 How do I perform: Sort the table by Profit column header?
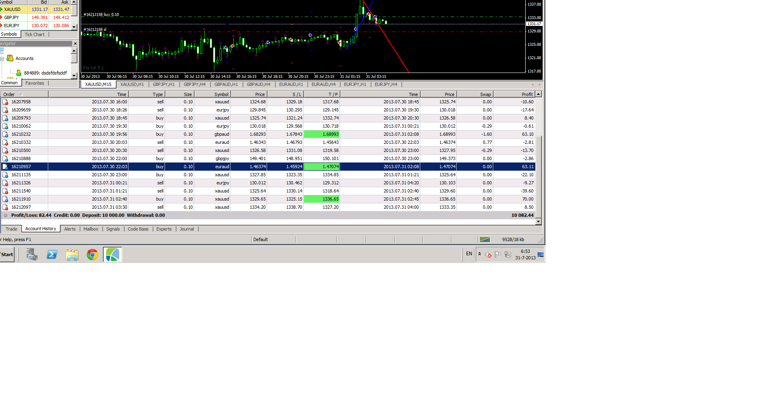514,94
